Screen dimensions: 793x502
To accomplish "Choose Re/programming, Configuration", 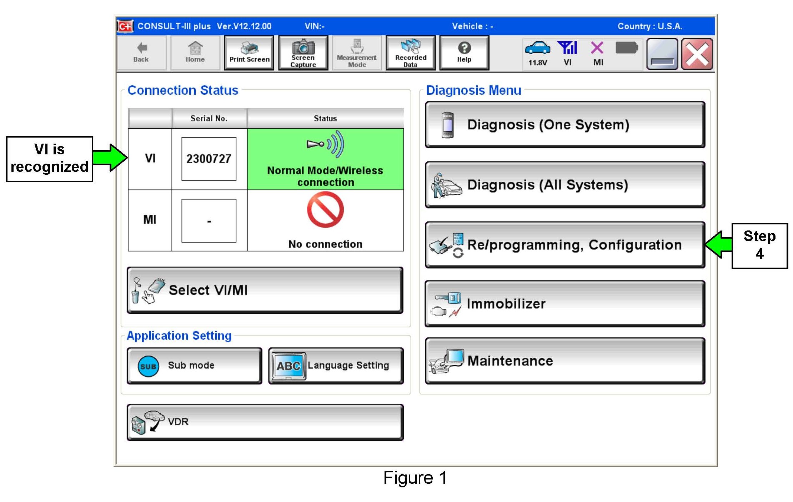I will coord(565,245).
